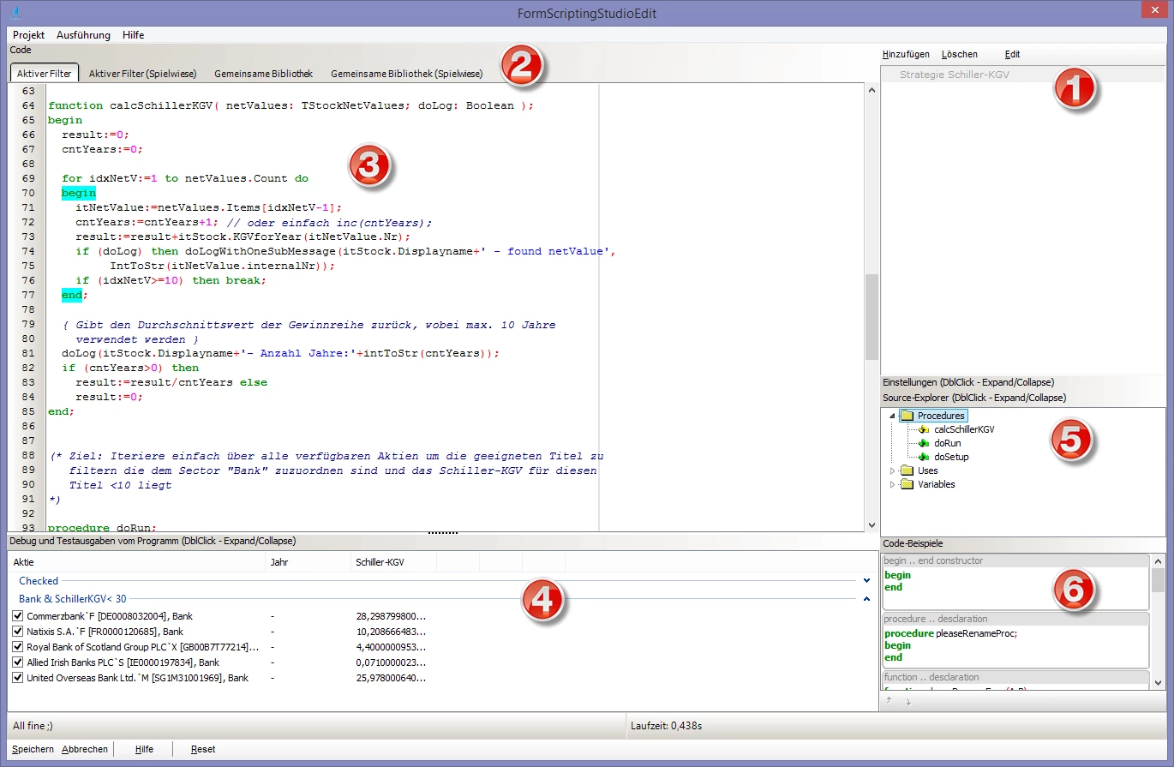Viewport: 1174px width, 767px height.
Task: Select calcSchillerKGV in the Source-Explorer
Action: click(x=964, y=429)
